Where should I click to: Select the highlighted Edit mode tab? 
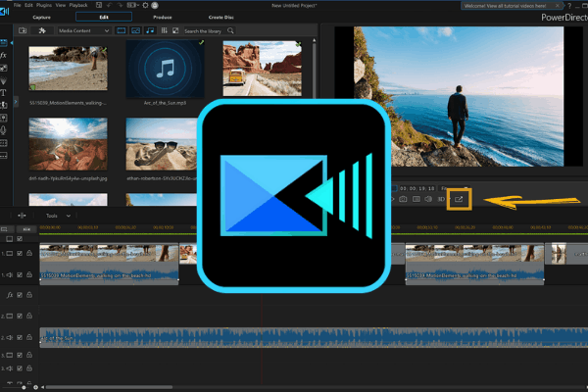click(104, 17)
